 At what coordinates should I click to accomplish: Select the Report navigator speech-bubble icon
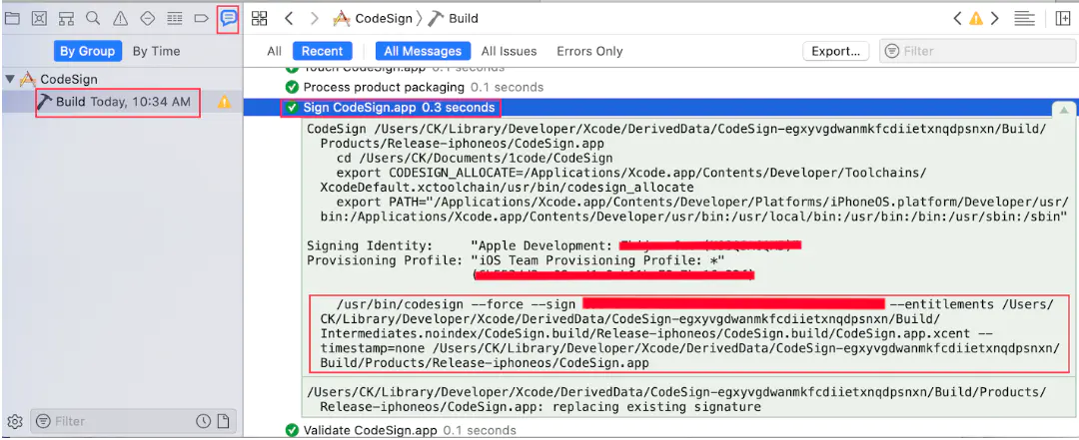(228, 19)
